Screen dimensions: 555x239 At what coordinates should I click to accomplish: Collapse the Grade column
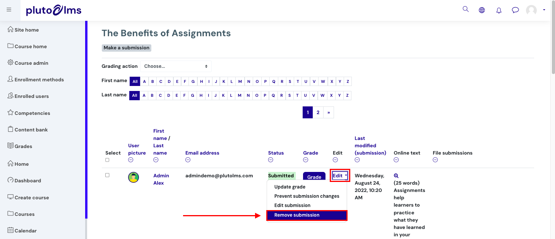tap(305, 160)
